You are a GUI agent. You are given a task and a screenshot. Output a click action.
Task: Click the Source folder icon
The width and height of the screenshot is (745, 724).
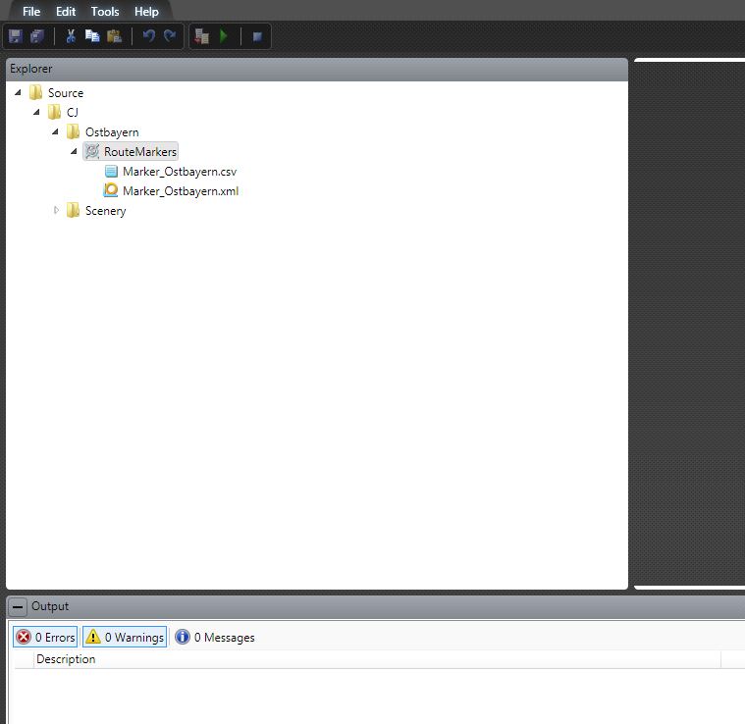(x=35, y=92)
